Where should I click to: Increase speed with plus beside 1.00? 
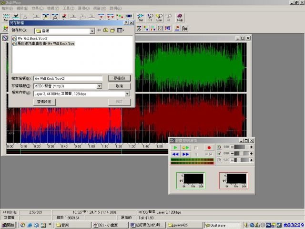pyautogui.click(x=251, y=160)
